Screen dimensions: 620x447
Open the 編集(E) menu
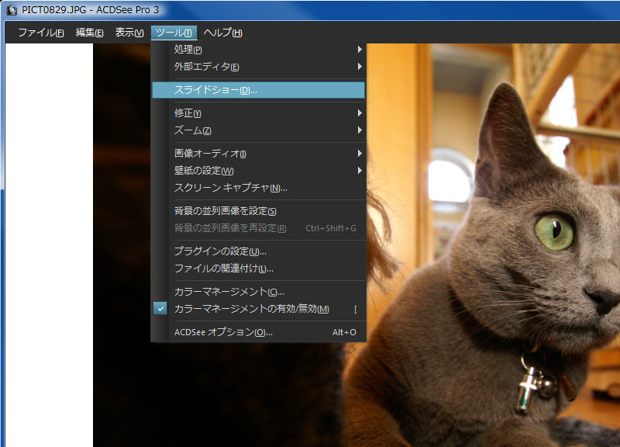coord(89,33)
